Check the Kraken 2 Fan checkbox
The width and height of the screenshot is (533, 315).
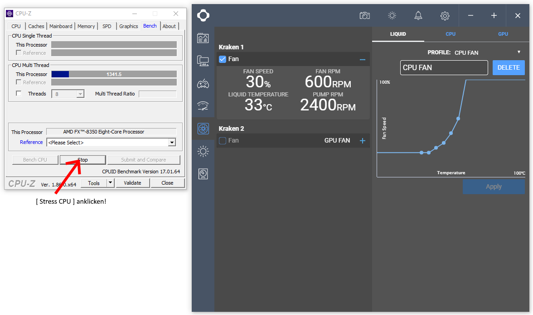coord(222,140)
